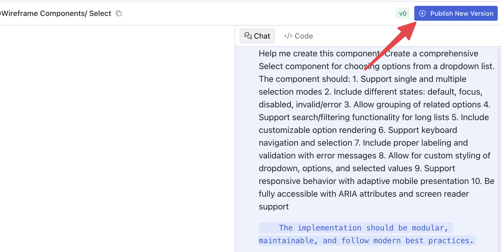Click the chat panel vertical scrollbar
This screenshot has width=502, height=252.
pyautogui.click(x=499, y=149)
